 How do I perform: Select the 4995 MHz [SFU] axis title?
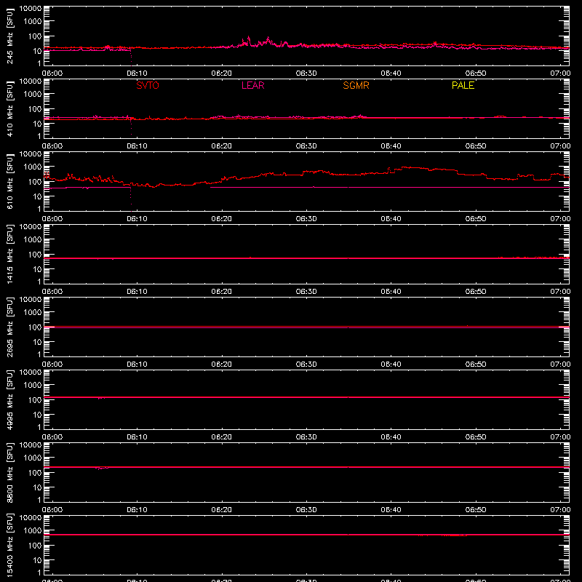tap(9, 399)
